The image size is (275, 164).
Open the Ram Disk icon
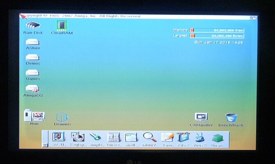coord(33,25)
